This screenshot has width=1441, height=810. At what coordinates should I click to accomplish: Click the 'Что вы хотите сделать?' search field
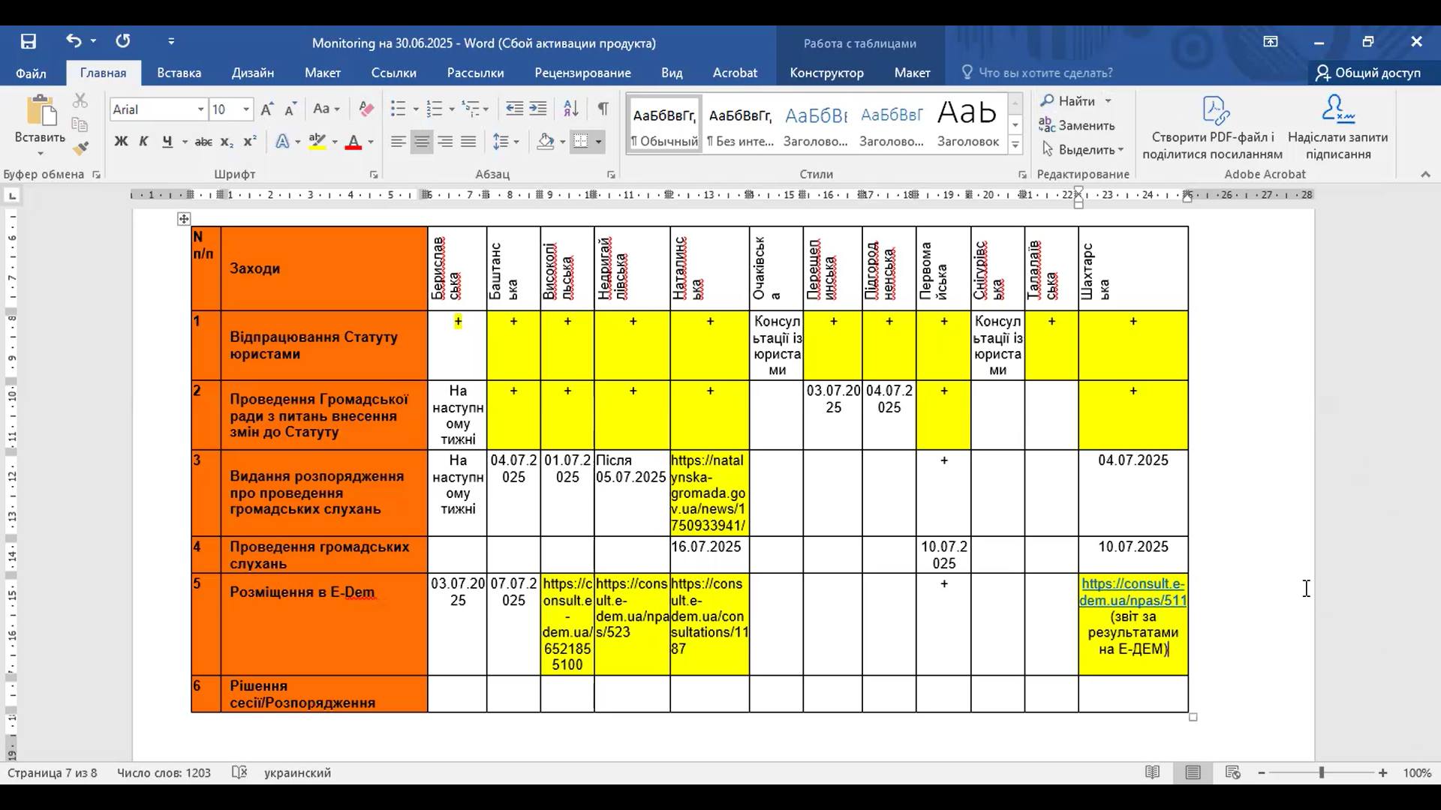(1045, 73)
